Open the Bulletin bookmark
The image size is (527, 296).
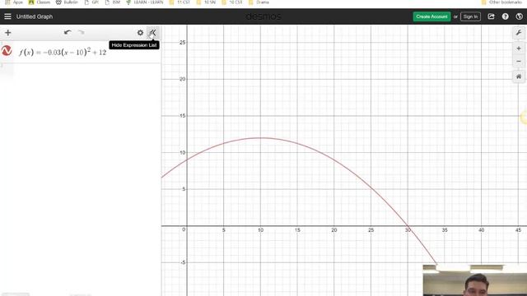pyautogui.click(x=67, y=2)
